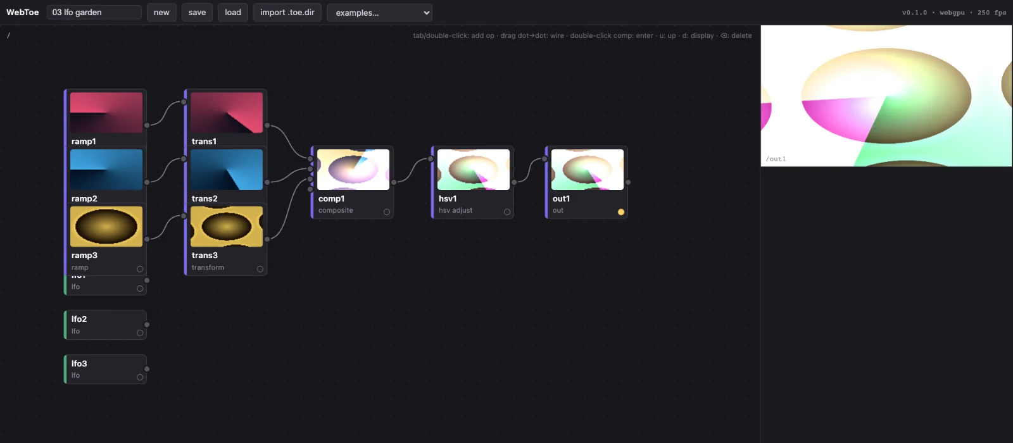Click the import .toe.dir button
Viewport: 1013px width, 443px height.
click(287, 13)
